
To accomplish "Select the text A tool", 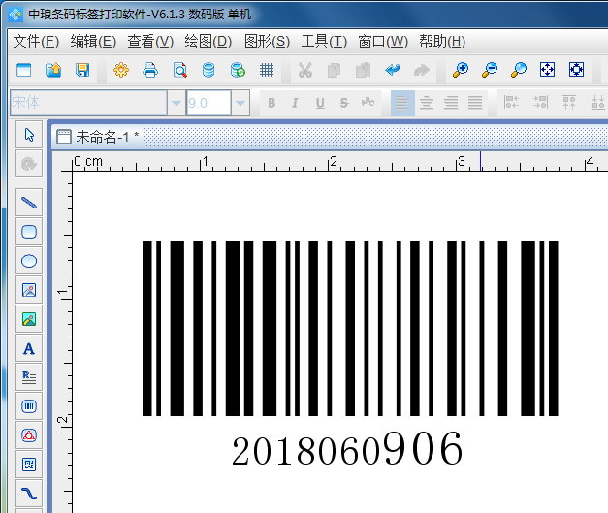I will pos(29,348).
